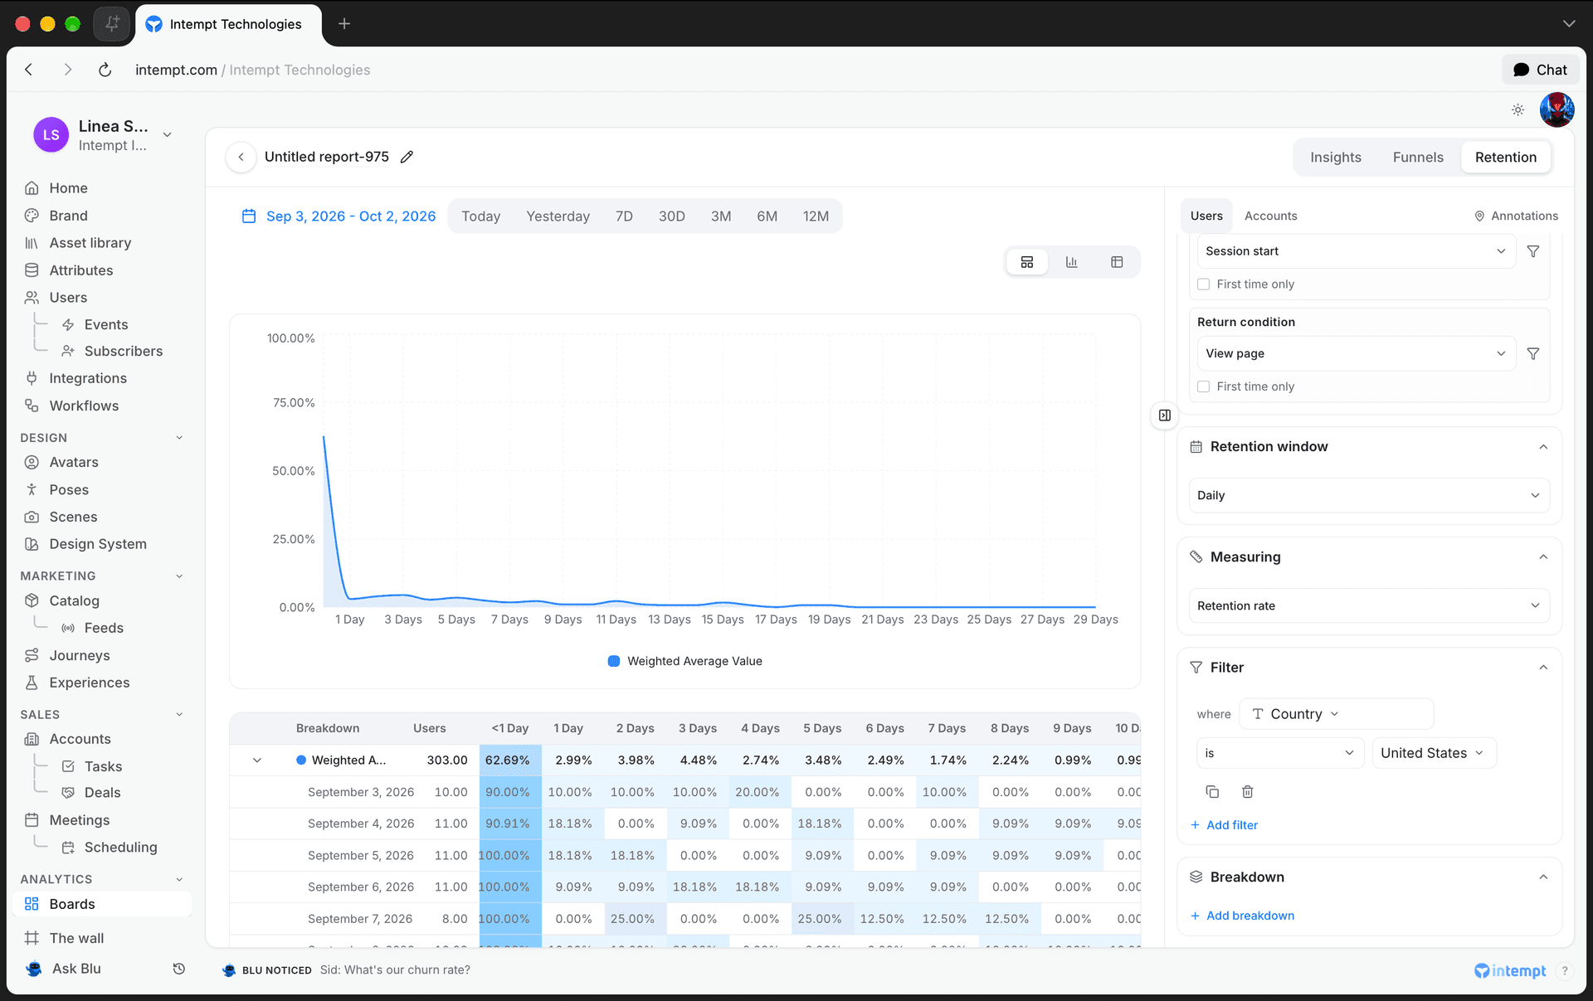Screen dimensions: 1593x1001
Task: Click the September 4, 2026 row label
Action: pyautogui.click(x=361, y=824)
